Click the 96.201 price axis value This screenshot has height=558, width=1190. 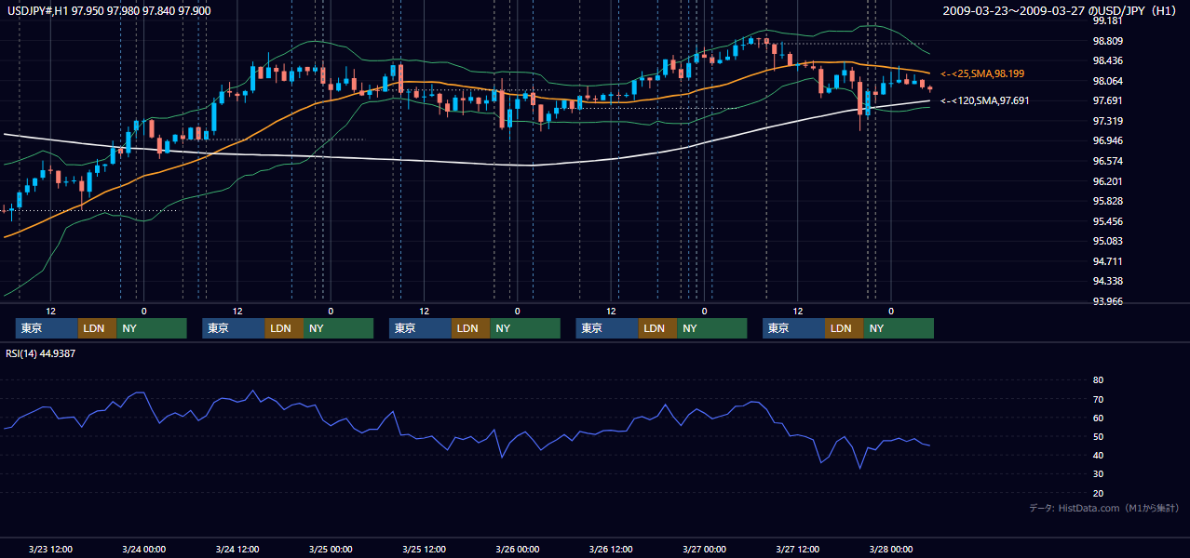(1110, 181)
